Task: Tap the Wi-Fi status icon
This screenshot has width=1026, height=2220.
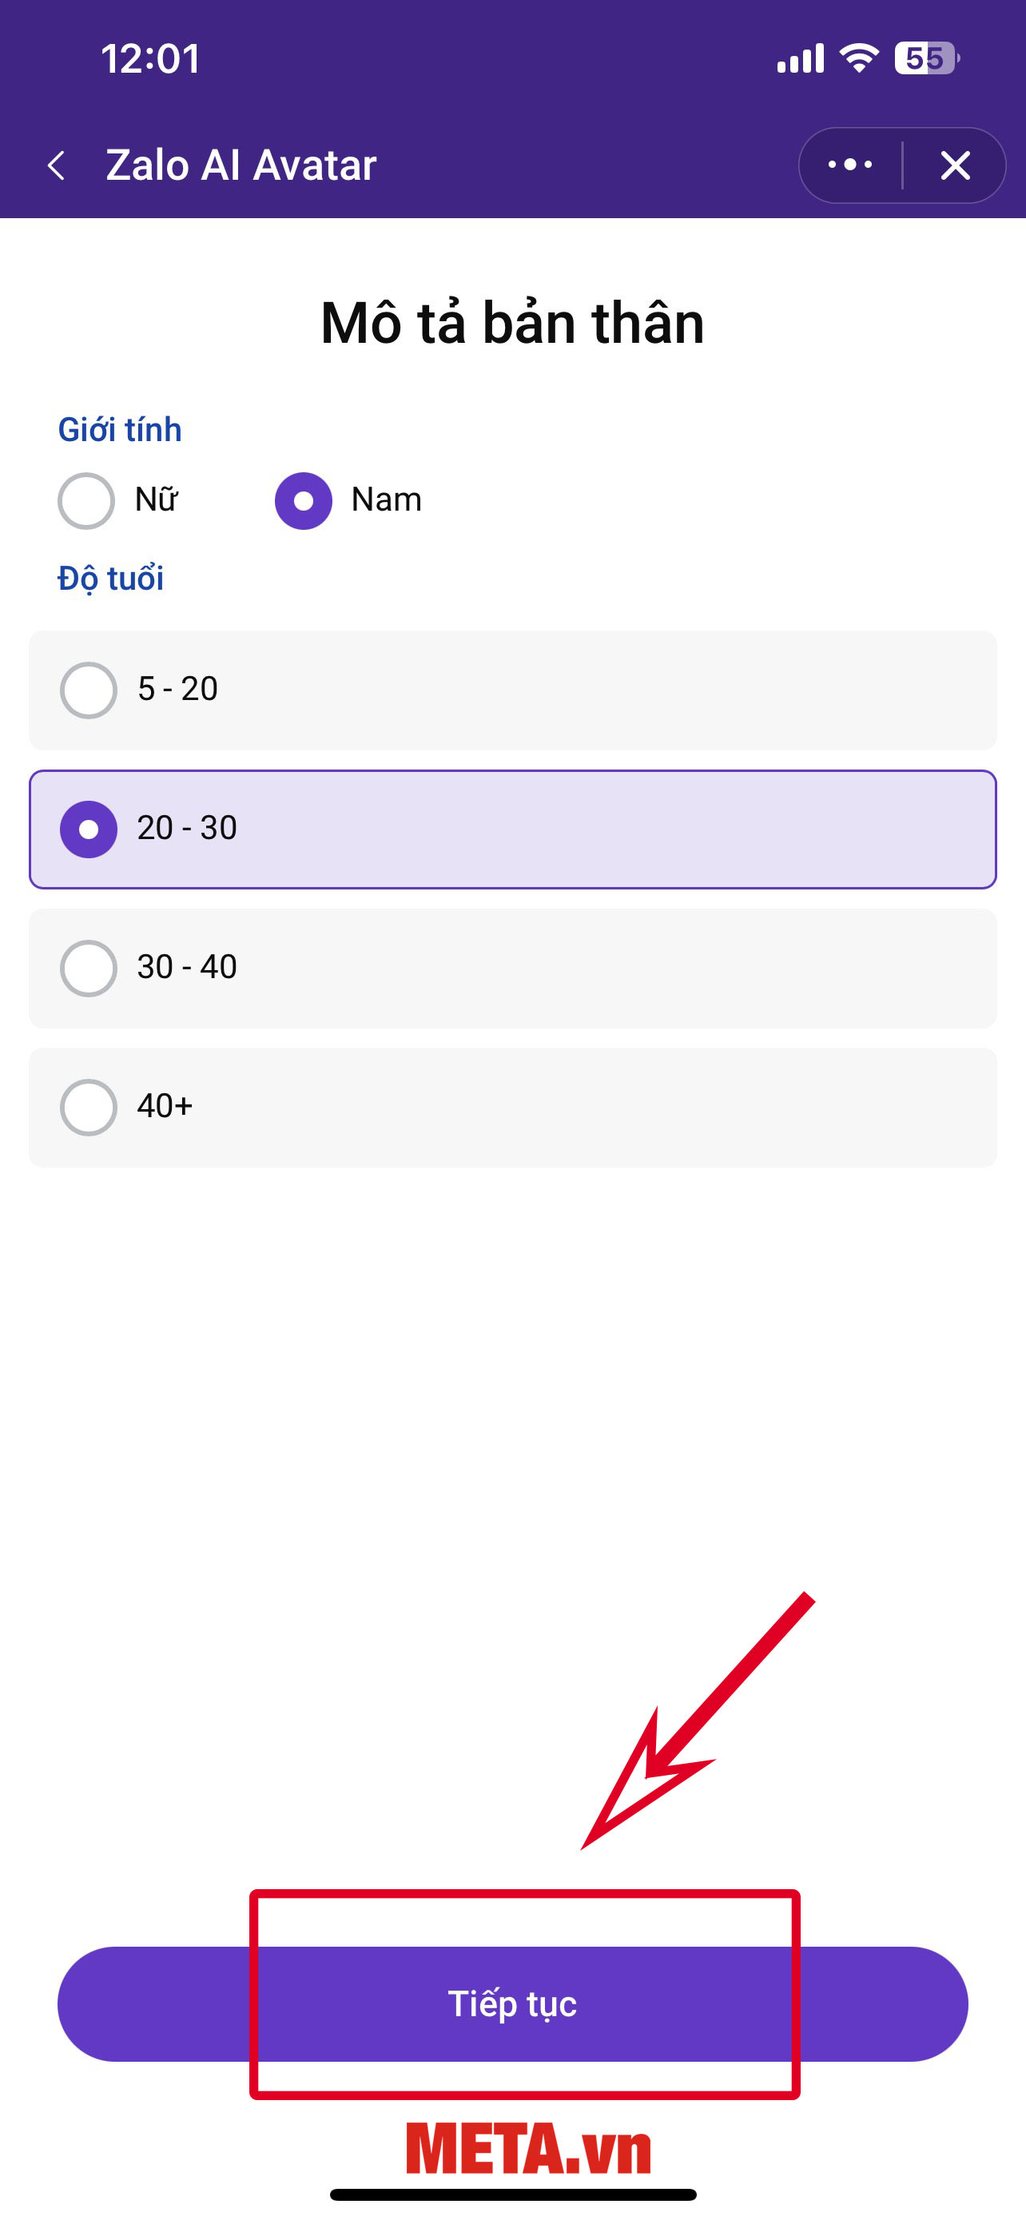Action: (x=859, y=58)
